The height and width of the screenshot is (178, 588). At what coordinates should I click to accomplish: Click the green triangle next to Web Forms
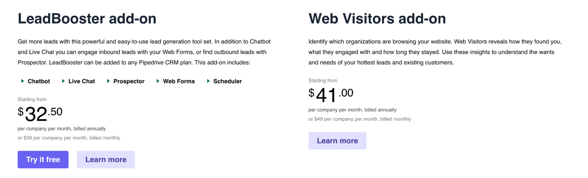(158, 81)
